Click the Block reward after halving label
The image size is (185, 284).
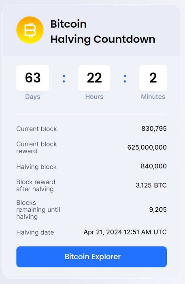(x=36, y=185)
